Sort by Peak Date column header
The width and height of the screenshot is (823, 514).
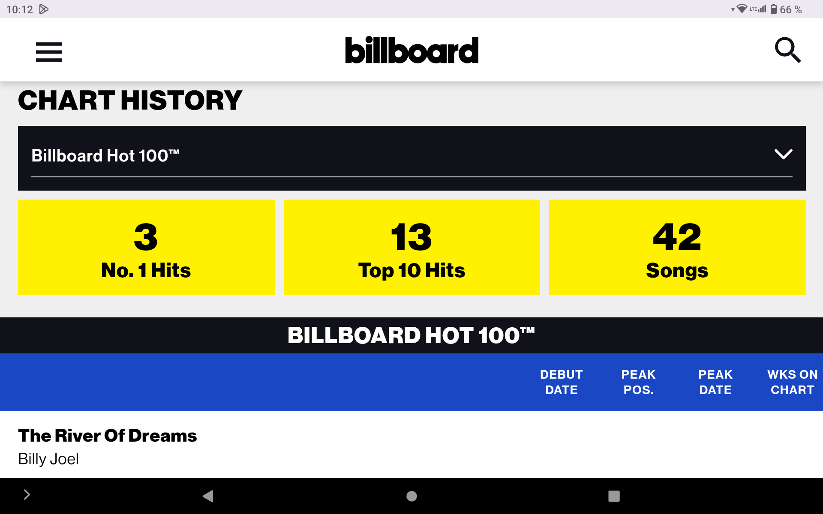coord(715,382)
